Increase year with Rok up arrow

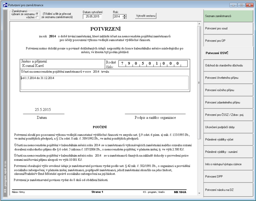(x=124, y=15)
